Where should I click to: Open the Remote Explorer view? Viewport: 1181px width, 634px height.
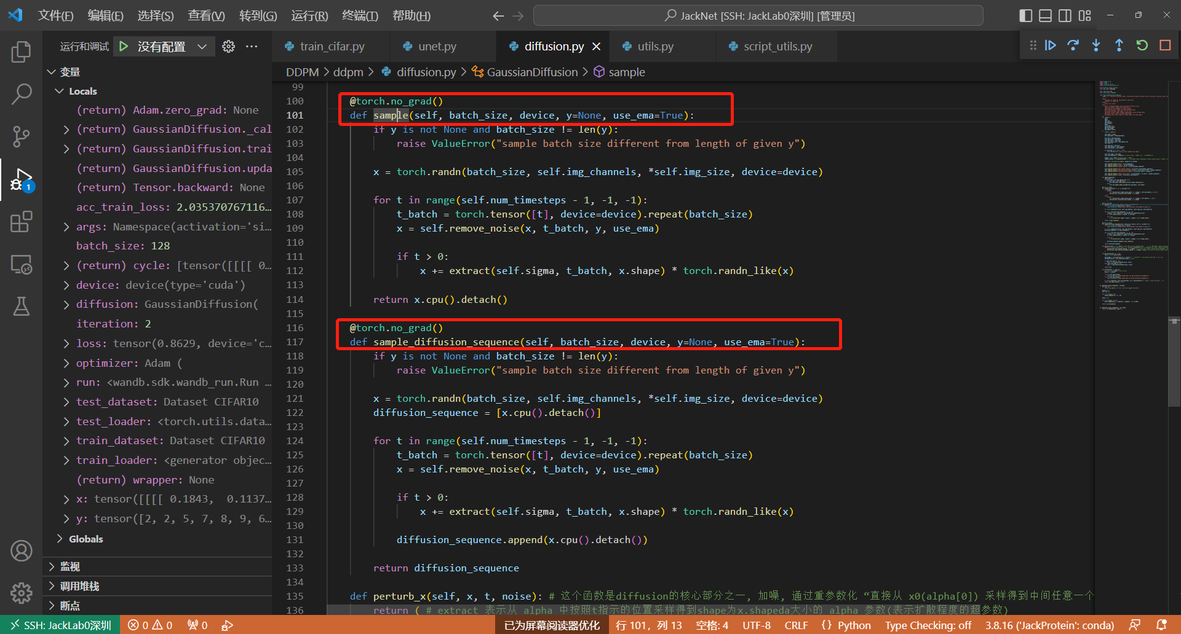[21, 264]
